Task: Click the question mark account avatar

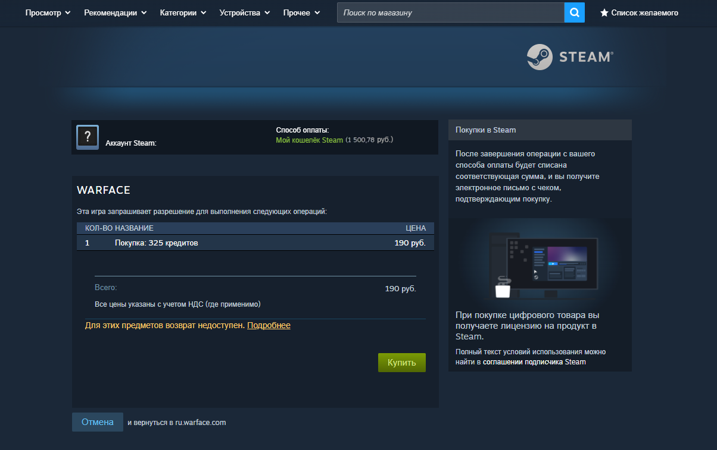Action: tap(88, 137)
